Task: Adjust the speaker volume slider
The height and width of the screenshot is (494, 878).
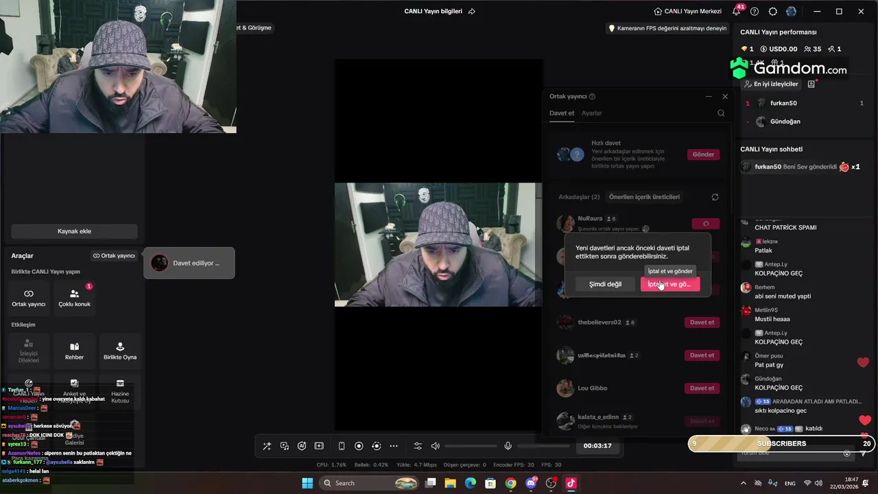Action: (x=471, y=446)
